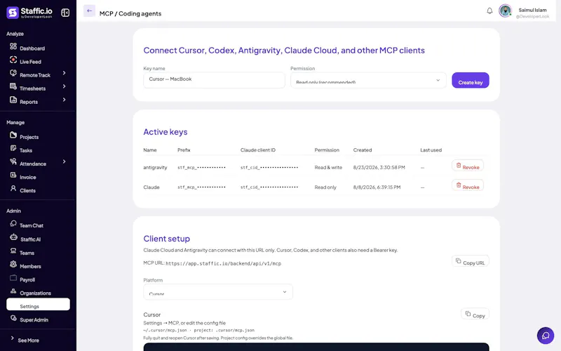Open Projects folder icon

pyautogui.click(x=13, y=135)
